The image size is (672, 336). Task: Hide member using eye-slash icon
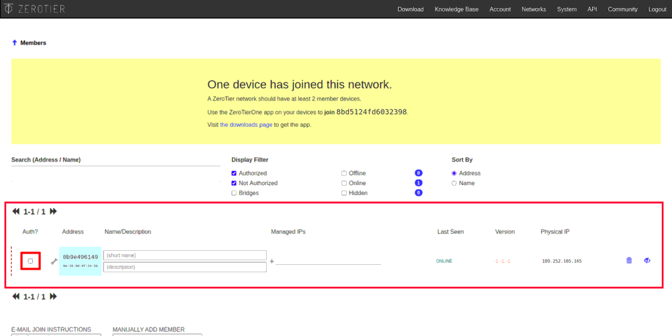pyautogui.click(x=647, y=260)
